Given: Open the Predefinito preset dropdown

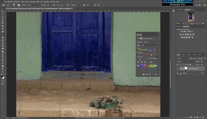Looking at the screenshot, I should point(150,42).
